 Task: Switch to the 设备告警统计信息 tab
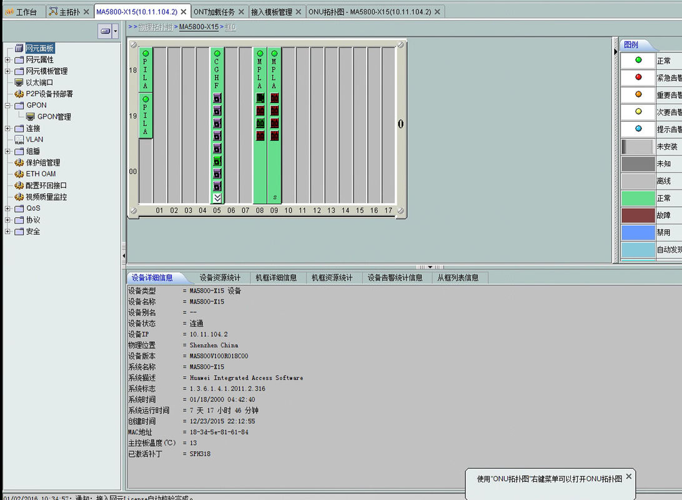click(395, 278)
